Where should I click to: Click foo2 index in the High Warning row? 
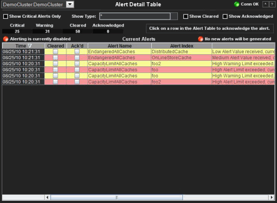click(x=182, y=64)
